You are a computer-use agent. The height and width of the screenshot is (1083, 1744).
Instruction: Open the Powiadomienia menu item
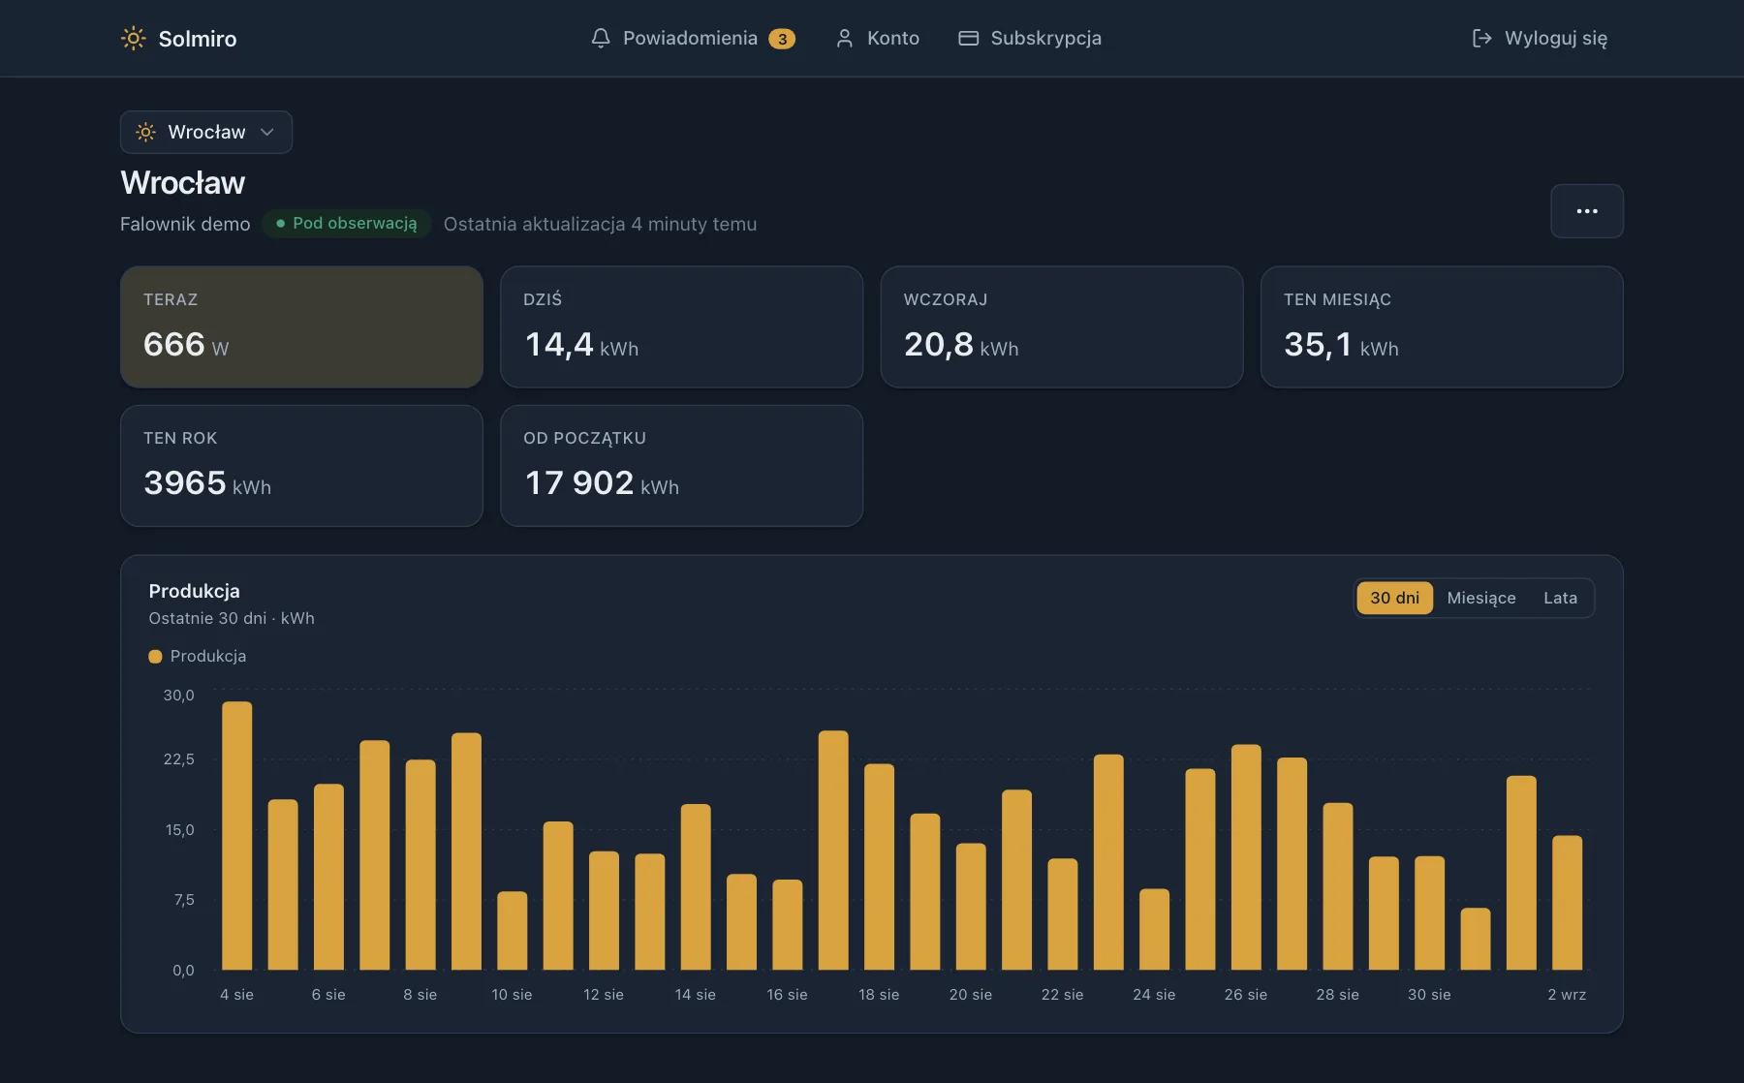693,38
